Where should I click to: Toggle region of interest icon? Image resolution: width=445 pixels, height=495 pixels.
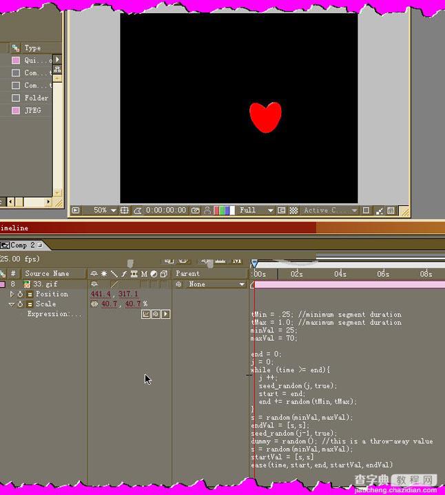(282, 210)
